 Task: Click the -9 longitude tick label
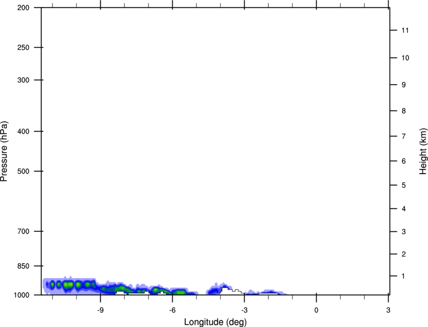coord(100,310)
